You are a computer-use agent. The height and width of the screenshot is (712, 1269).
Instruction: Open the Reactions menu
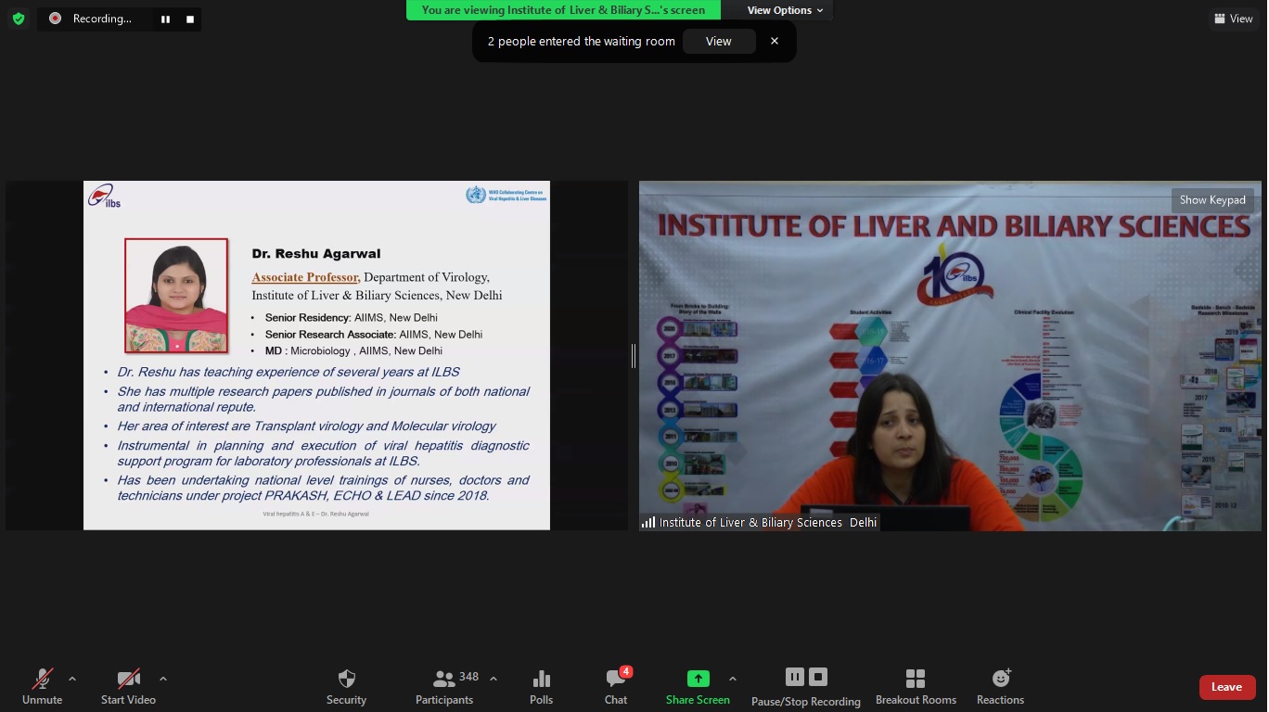pyautogui.click(x=1000, y=687)
